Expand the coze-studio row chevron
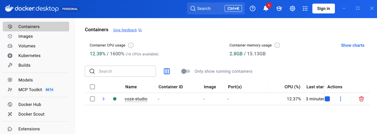The width and height of the screenshot is (377, 134). click(104, 99)
